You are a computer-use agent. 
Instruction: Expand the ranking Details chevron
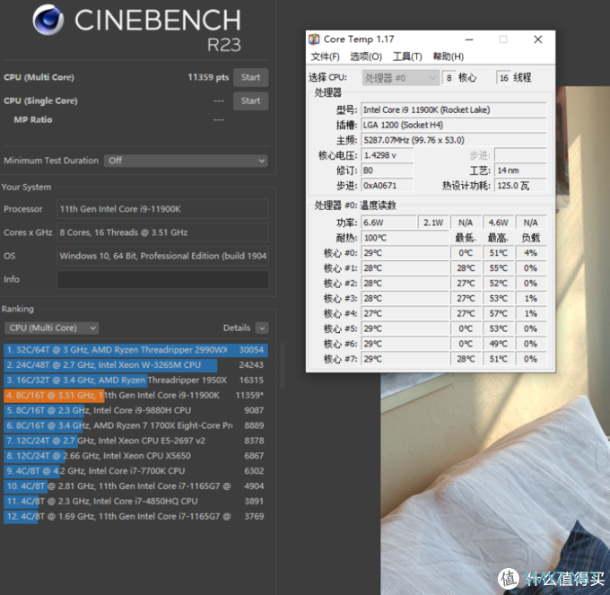pos(262,328)
